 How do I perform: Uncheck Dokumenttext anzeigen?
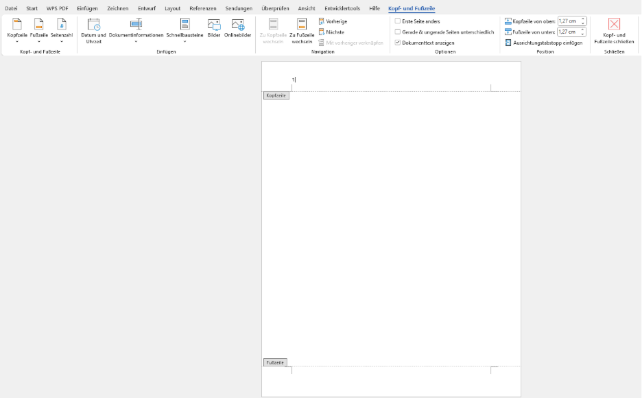click(x=398, y=42)
